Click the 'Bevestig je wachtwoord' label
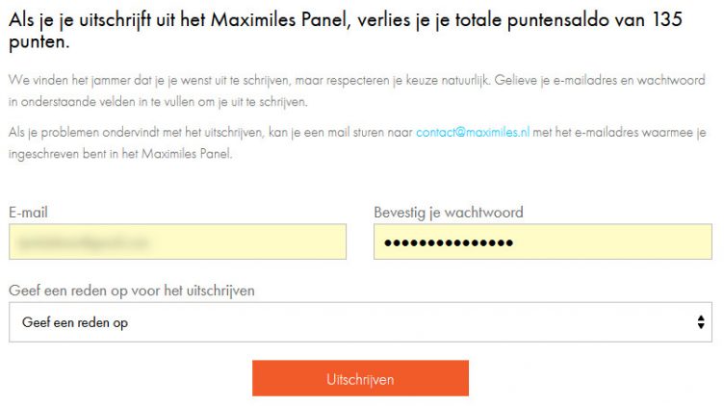 point(448,212)
